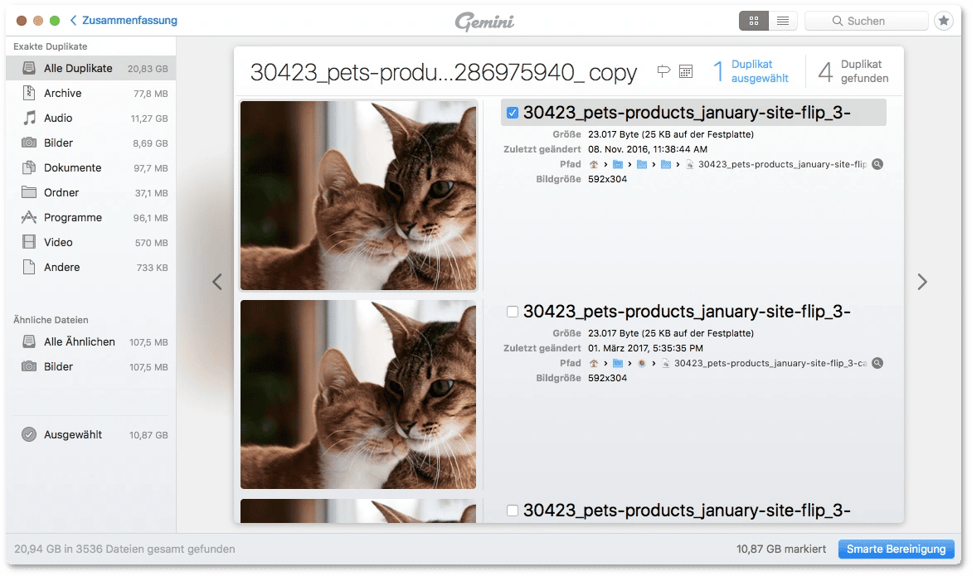Show Bilder under Exakte Duplikate
The height and width of the screenshot is (576, 972).
[90, 143]
